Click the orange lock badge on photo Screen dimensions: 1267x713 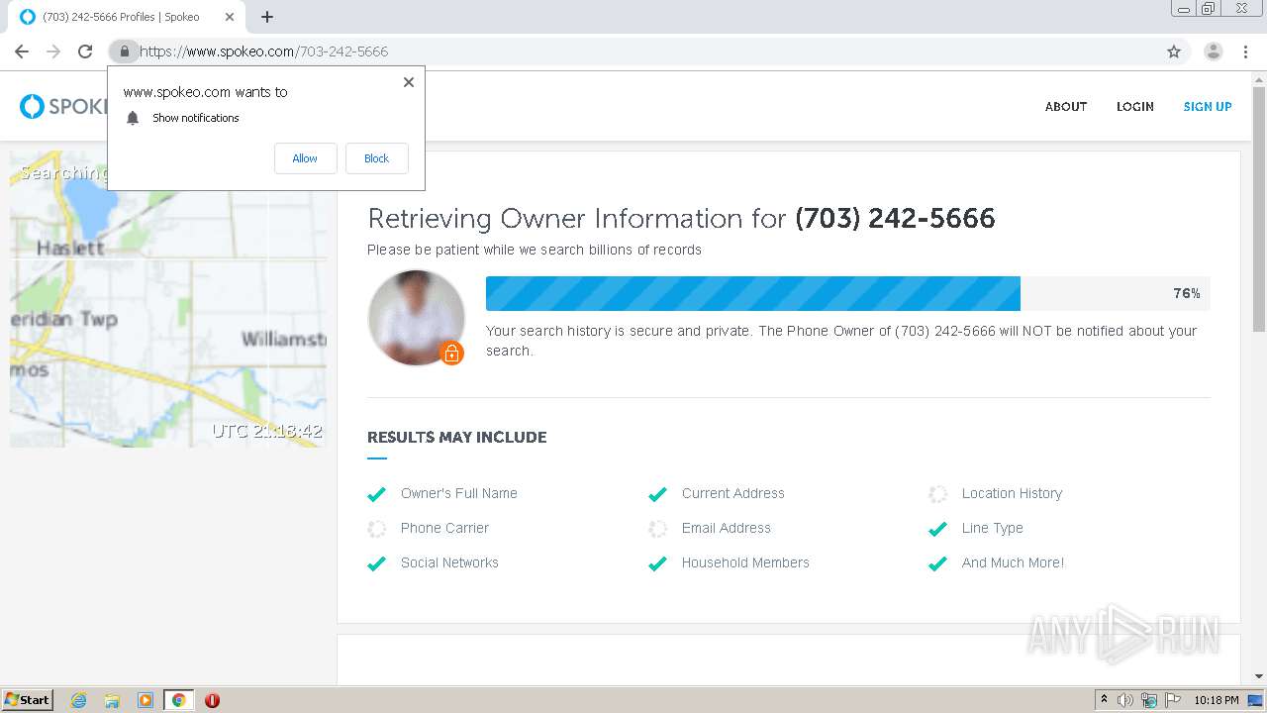(x=451, y=353)
